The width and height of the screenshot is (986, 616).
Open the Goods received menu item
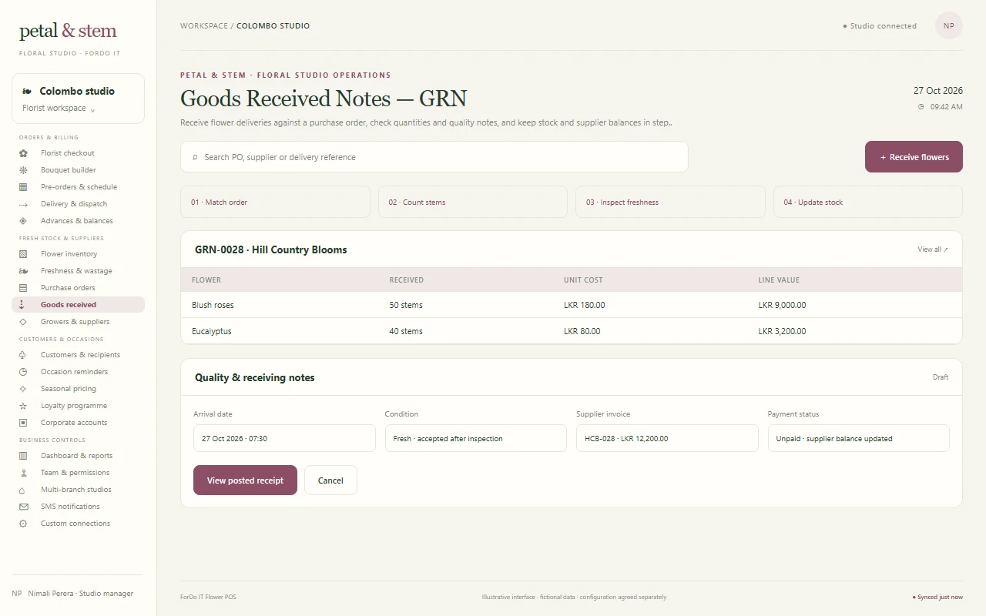[x=78, y=305]
